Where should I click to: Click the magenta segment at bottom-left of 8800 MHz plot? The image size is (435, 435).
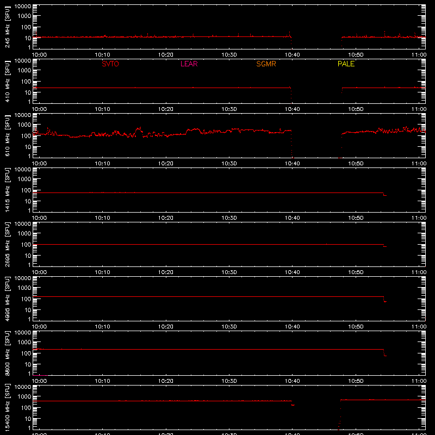click(x=40, y=375)
